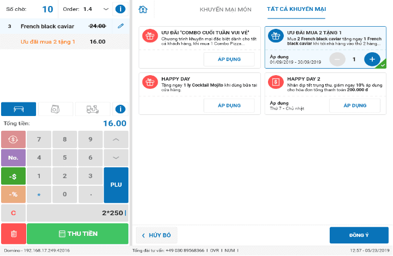Open order info icon beside Order dropdown

point(121,9)
